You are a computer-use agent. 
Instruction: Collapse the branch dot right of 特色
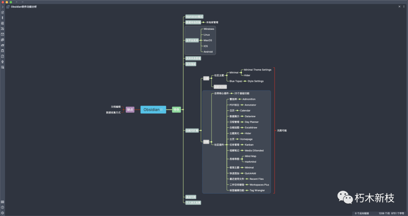(183, 110)
